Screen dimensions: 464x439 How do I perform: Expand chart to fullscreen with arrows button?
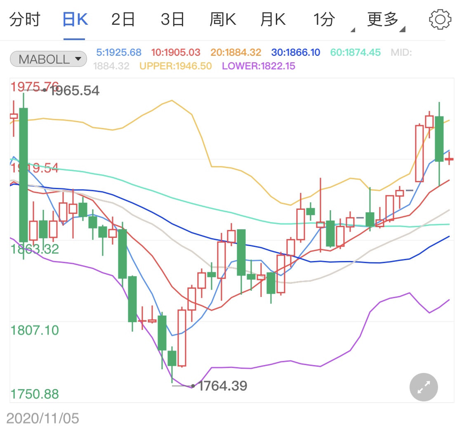click(x=424, y=387)
